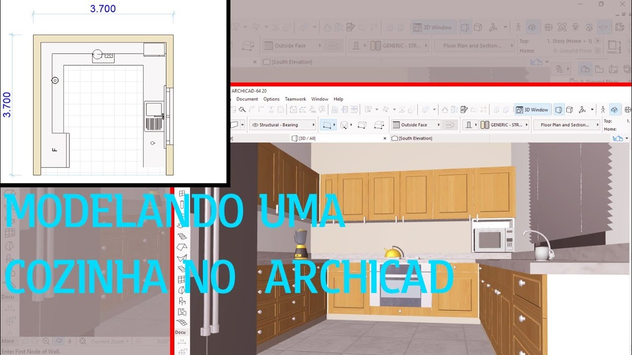632x355 pixels.
Task: Open Floor Plan and Section in background window
Action: coord(475,46)
